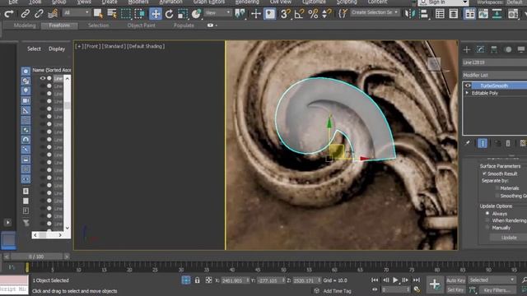Image resolution: width=527 pixels, height=296 pixels.
Task: Toggle the Angle Snap icon
Action: 299,14
